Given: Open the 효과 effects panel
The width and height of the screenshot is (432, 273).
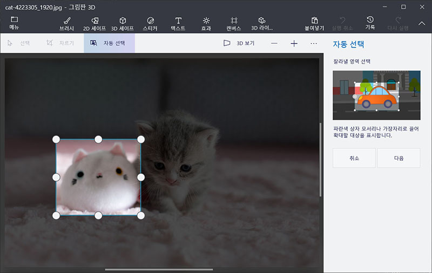Looking at the screenshot, I should (206, 24).
